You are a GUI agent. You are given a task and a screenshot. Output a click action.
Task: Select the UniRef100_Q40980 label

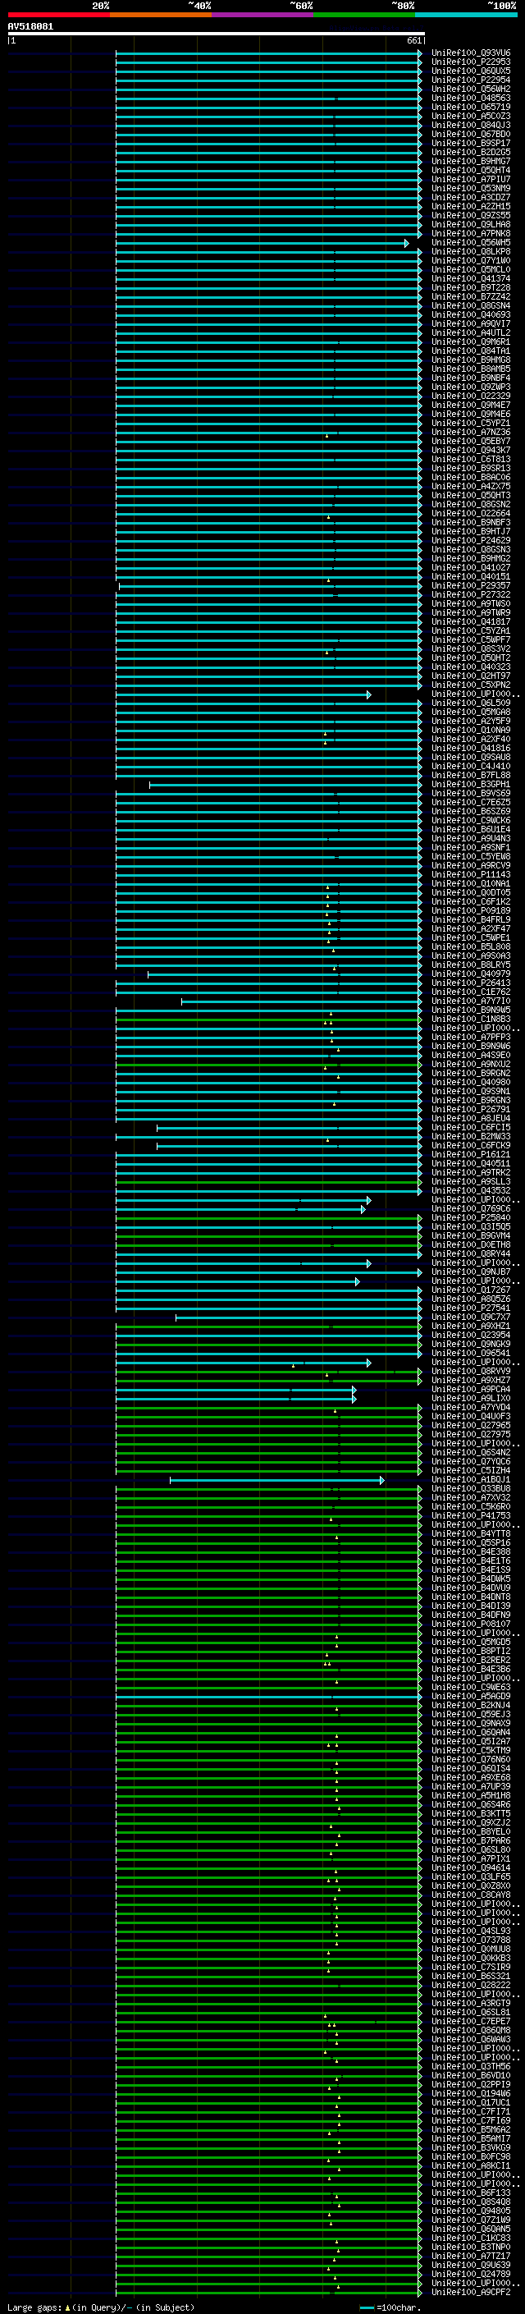coord(471,1083)
